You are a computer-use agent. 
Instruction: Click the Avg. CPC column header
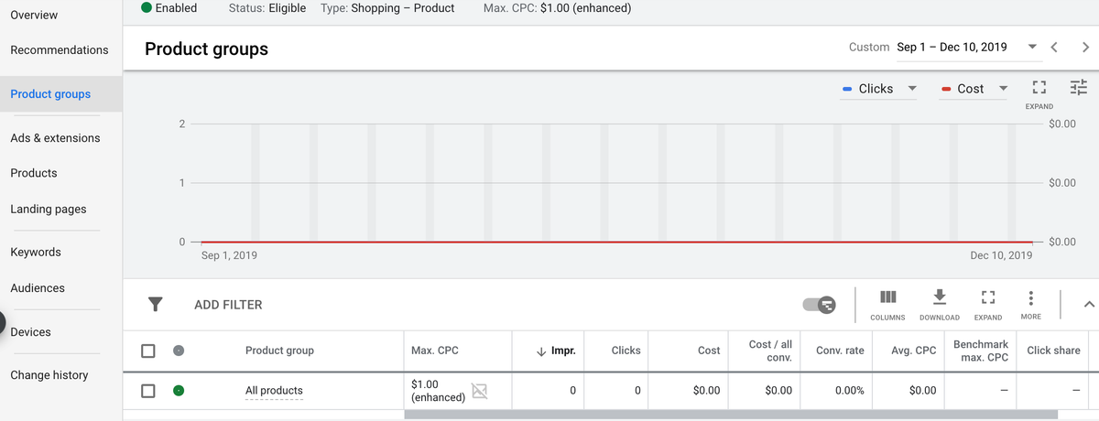(x=914, y=351)
